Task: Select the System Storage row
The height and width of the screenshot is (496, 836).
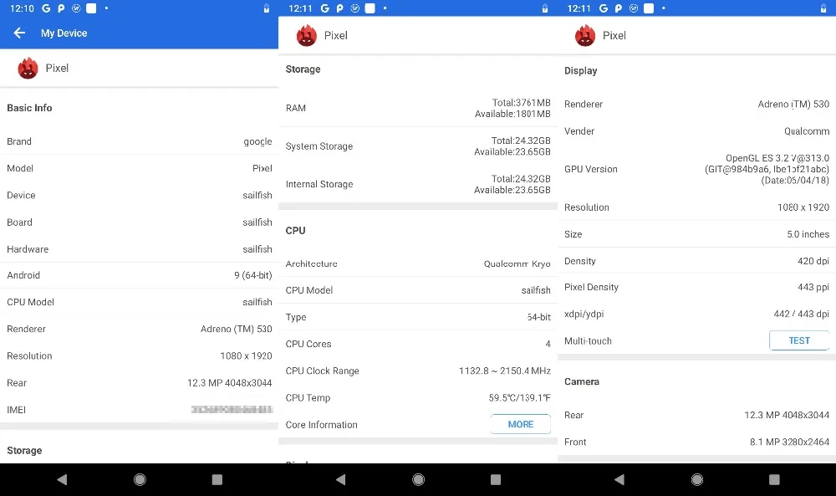Action: (418, 146)
